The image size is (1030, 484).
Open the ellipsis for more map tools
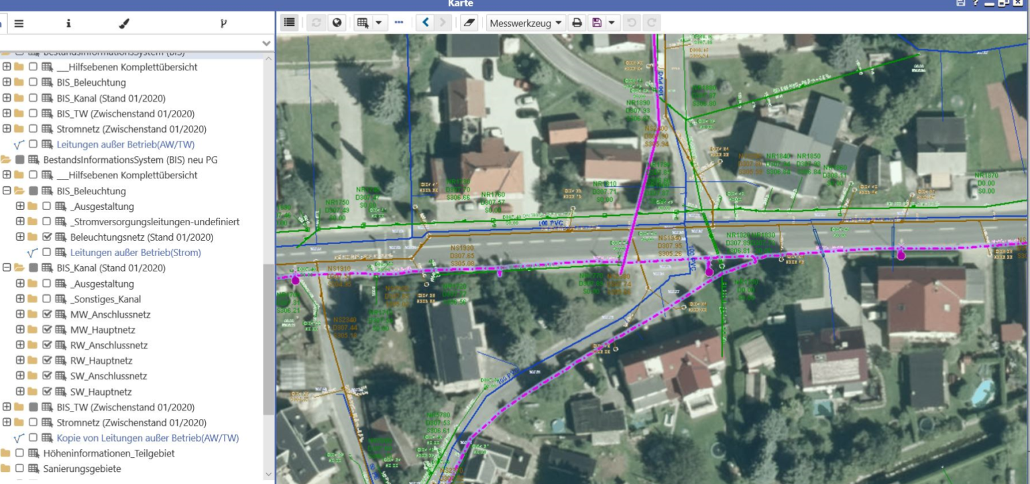[x=400, y=21]
